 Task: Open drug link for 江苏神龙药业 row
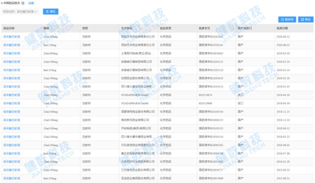tap(12, 170)
